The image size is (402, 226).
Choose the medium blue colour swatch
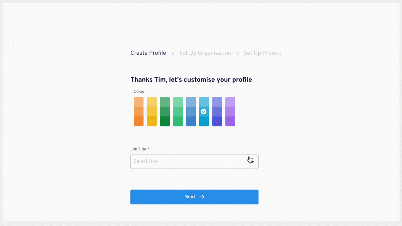[x=191, y=112]
